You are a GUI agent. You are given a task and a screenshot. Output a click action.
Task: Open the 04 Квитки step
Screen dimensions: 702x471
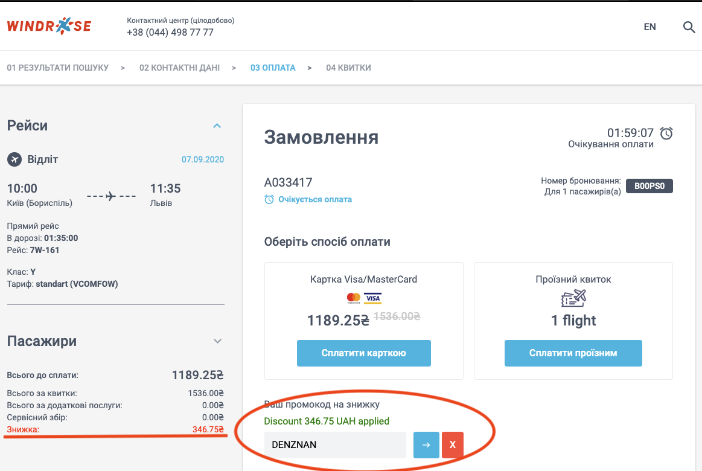point(348,68)
